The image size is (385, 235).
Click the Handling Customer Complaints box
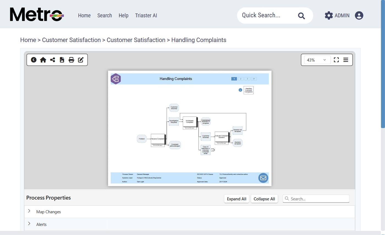[249, 90]
